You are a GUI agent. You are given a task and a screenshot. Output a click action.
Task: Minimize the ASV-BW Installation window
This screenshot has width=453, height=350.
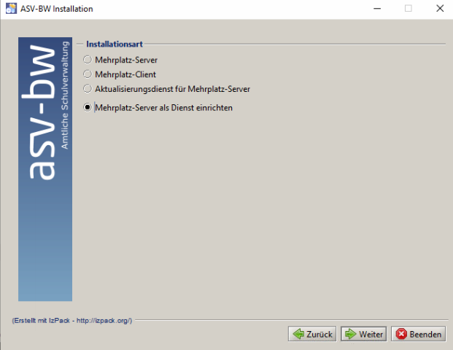point(377,9)
